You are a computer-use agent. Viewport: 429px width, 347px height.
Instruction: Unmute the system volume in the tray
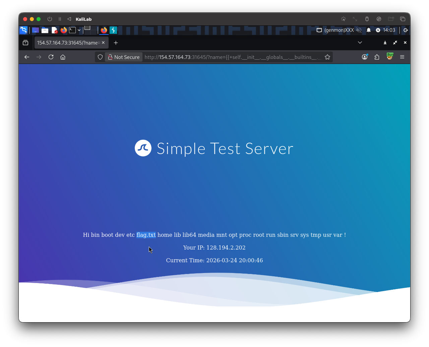click(359, 30)
